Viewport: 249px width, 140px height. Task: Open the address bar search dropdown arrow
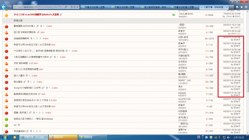(68, 7)
